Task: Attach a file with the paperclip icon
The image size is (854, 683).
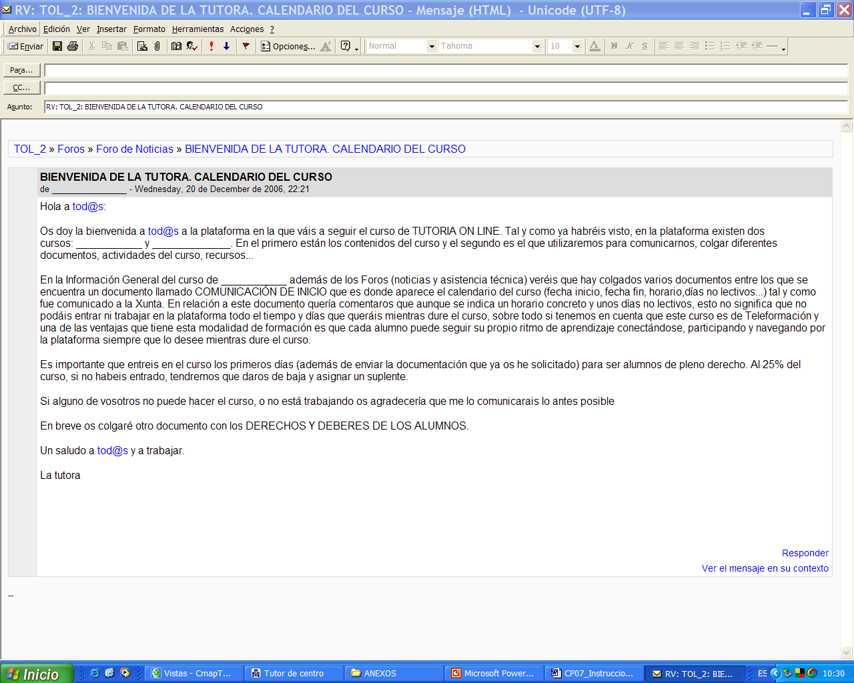Action: pos(157,46)
